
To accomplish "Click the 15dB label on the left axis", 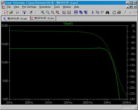I will coord(5,44).
